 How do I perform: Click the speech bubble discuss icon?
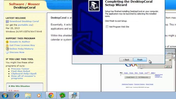pos(7,53)
